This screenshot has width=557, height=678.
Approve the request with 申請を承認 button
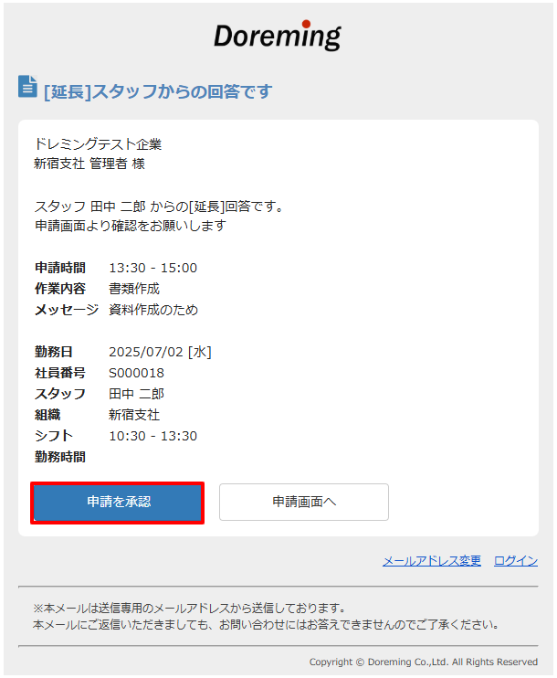point(118,503)
